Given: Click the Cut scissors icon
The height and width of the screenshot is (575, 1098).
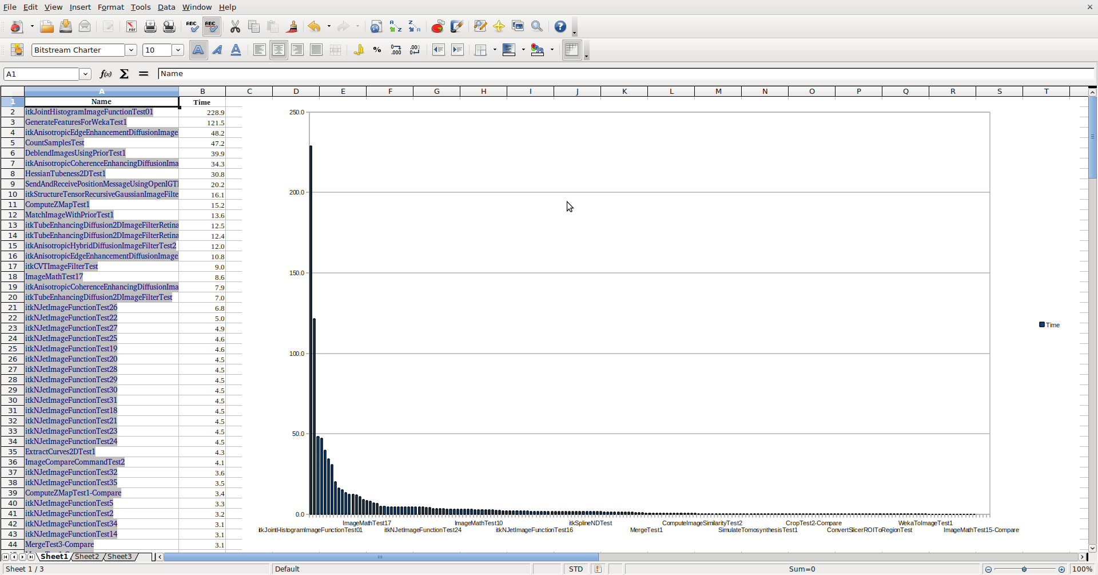Looking at the screenshot, I should (235, 26).
